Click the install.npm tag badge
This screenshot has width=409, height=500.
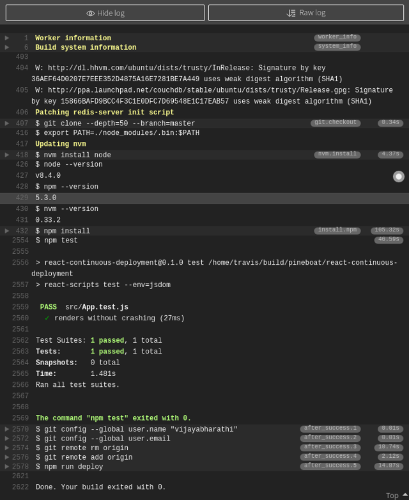tap(337, 230)
